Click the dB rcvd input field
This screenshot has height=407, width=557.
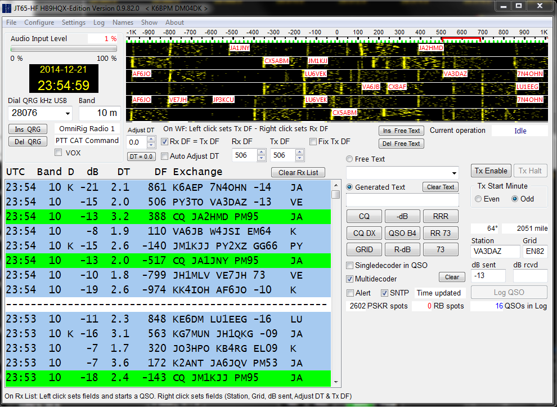[x=531, y=276]
